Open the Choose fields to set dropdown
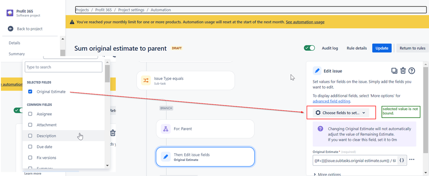Viewport: 429px width, 176px height. [x=341, y=112]
